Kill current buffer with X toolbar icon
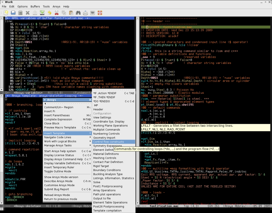The height and width of the screenshot is (213, 272). tap(28, 13)
